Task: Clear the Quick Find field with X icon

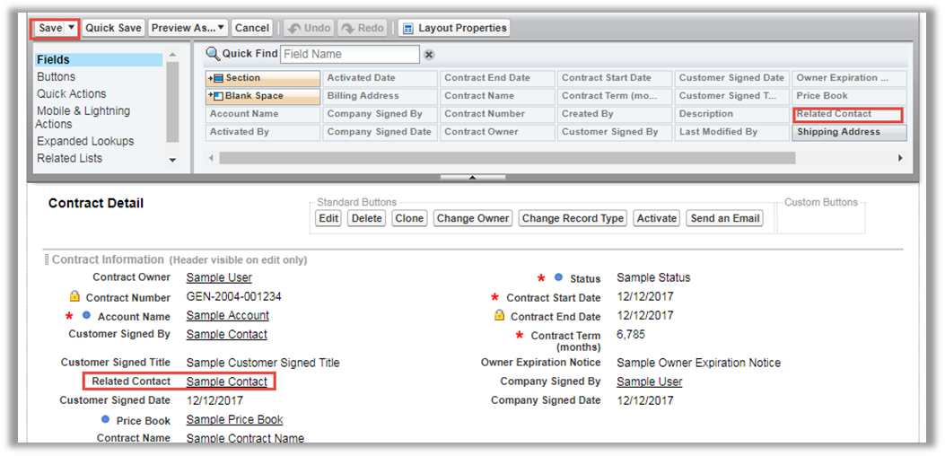Action: point(429,55)
